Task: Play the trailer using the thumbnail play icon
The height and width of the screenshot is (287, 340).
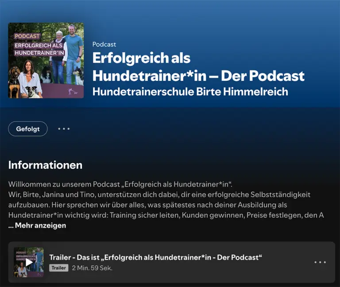Action: click(29, 262)
